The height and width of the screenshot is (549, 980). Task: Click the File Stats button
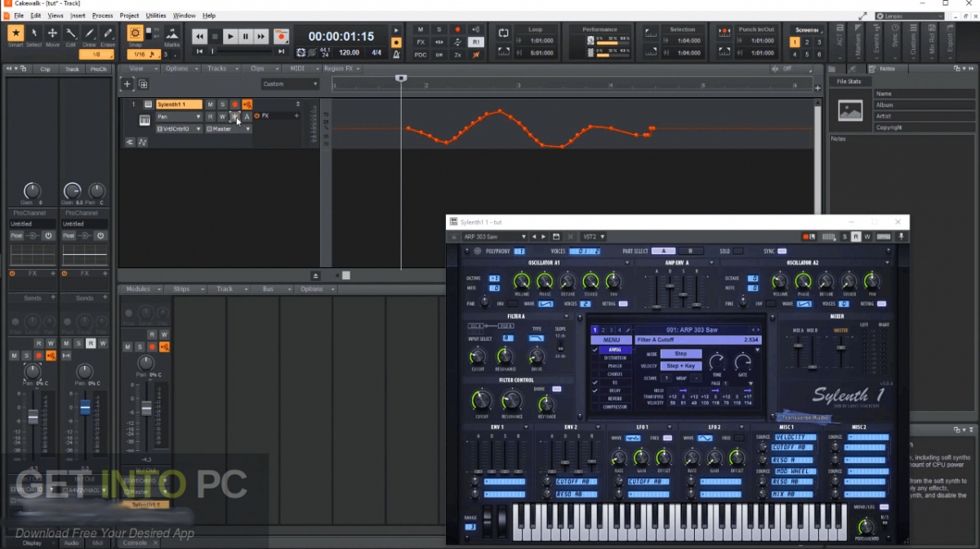tap(849, 81)
